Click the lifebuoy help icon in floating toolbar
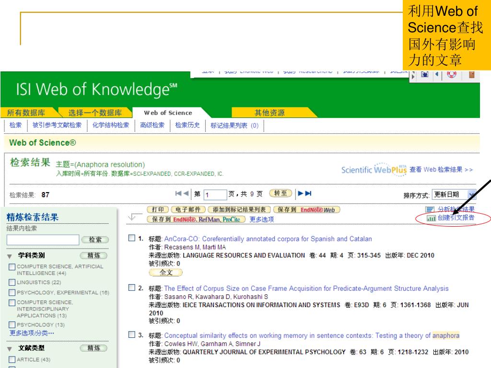 pos(451,74)
